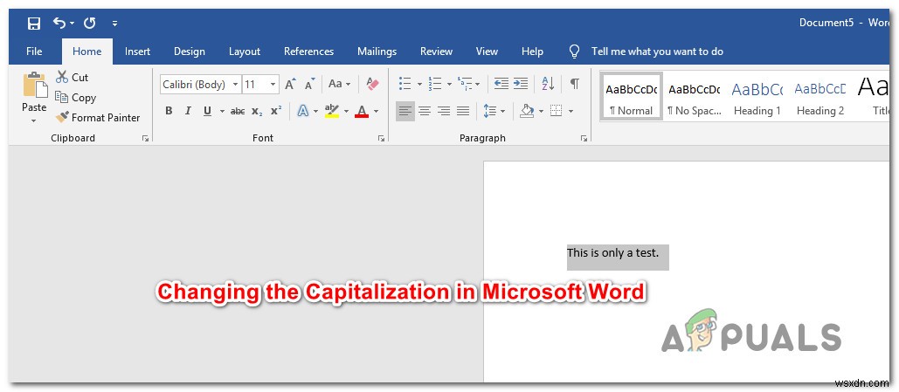The width and height of the screenshot is (899, 392).
Task: Show paragraph marks with the pilcrow icon
Action: [x=574, y=84]
